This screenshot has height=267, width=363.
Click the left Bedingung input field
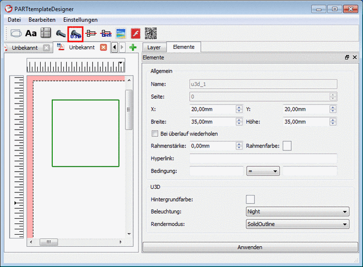(216, 171)
